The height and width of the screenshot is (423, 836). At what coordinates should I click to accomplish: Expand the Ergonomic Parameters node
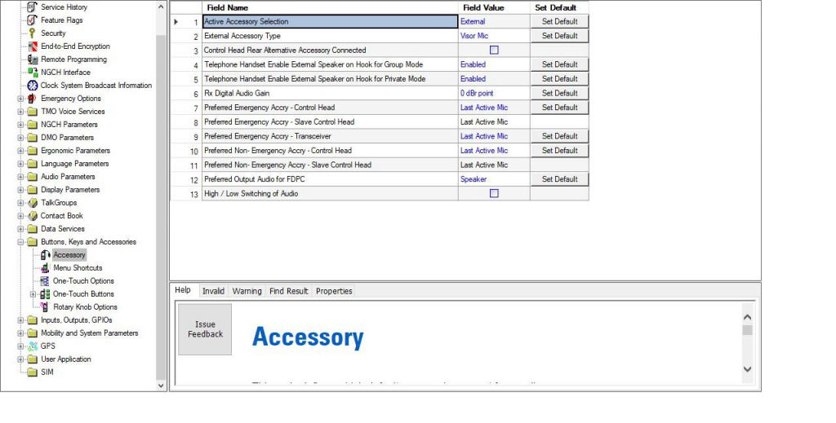[x=20, y=151]
